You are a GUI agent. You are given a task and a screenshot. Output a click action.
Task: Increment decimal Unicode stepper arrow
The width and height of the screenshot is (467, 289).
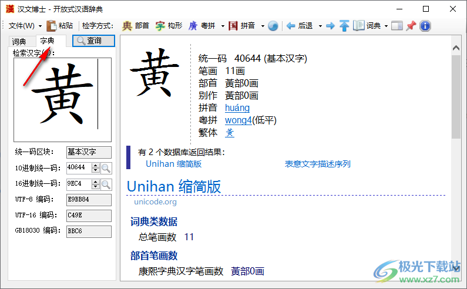pos(96,166)
